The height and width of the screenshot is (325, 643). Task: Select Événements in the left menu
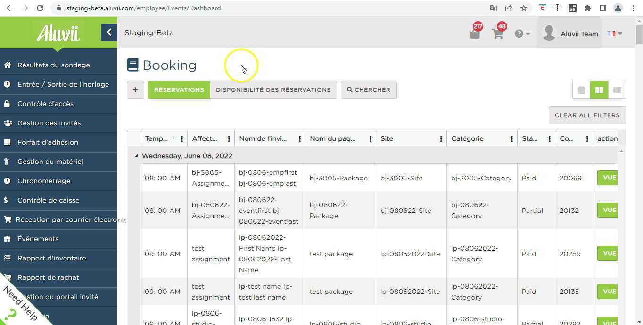[x=38, y=239]
